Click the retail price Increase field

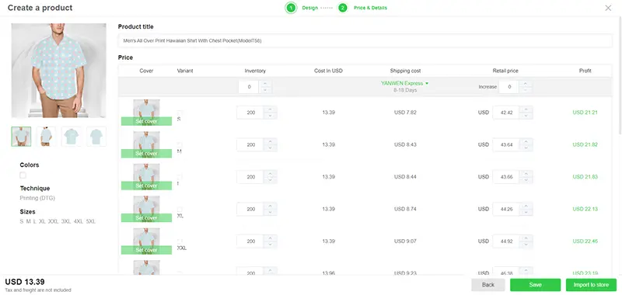coord(508,87)
